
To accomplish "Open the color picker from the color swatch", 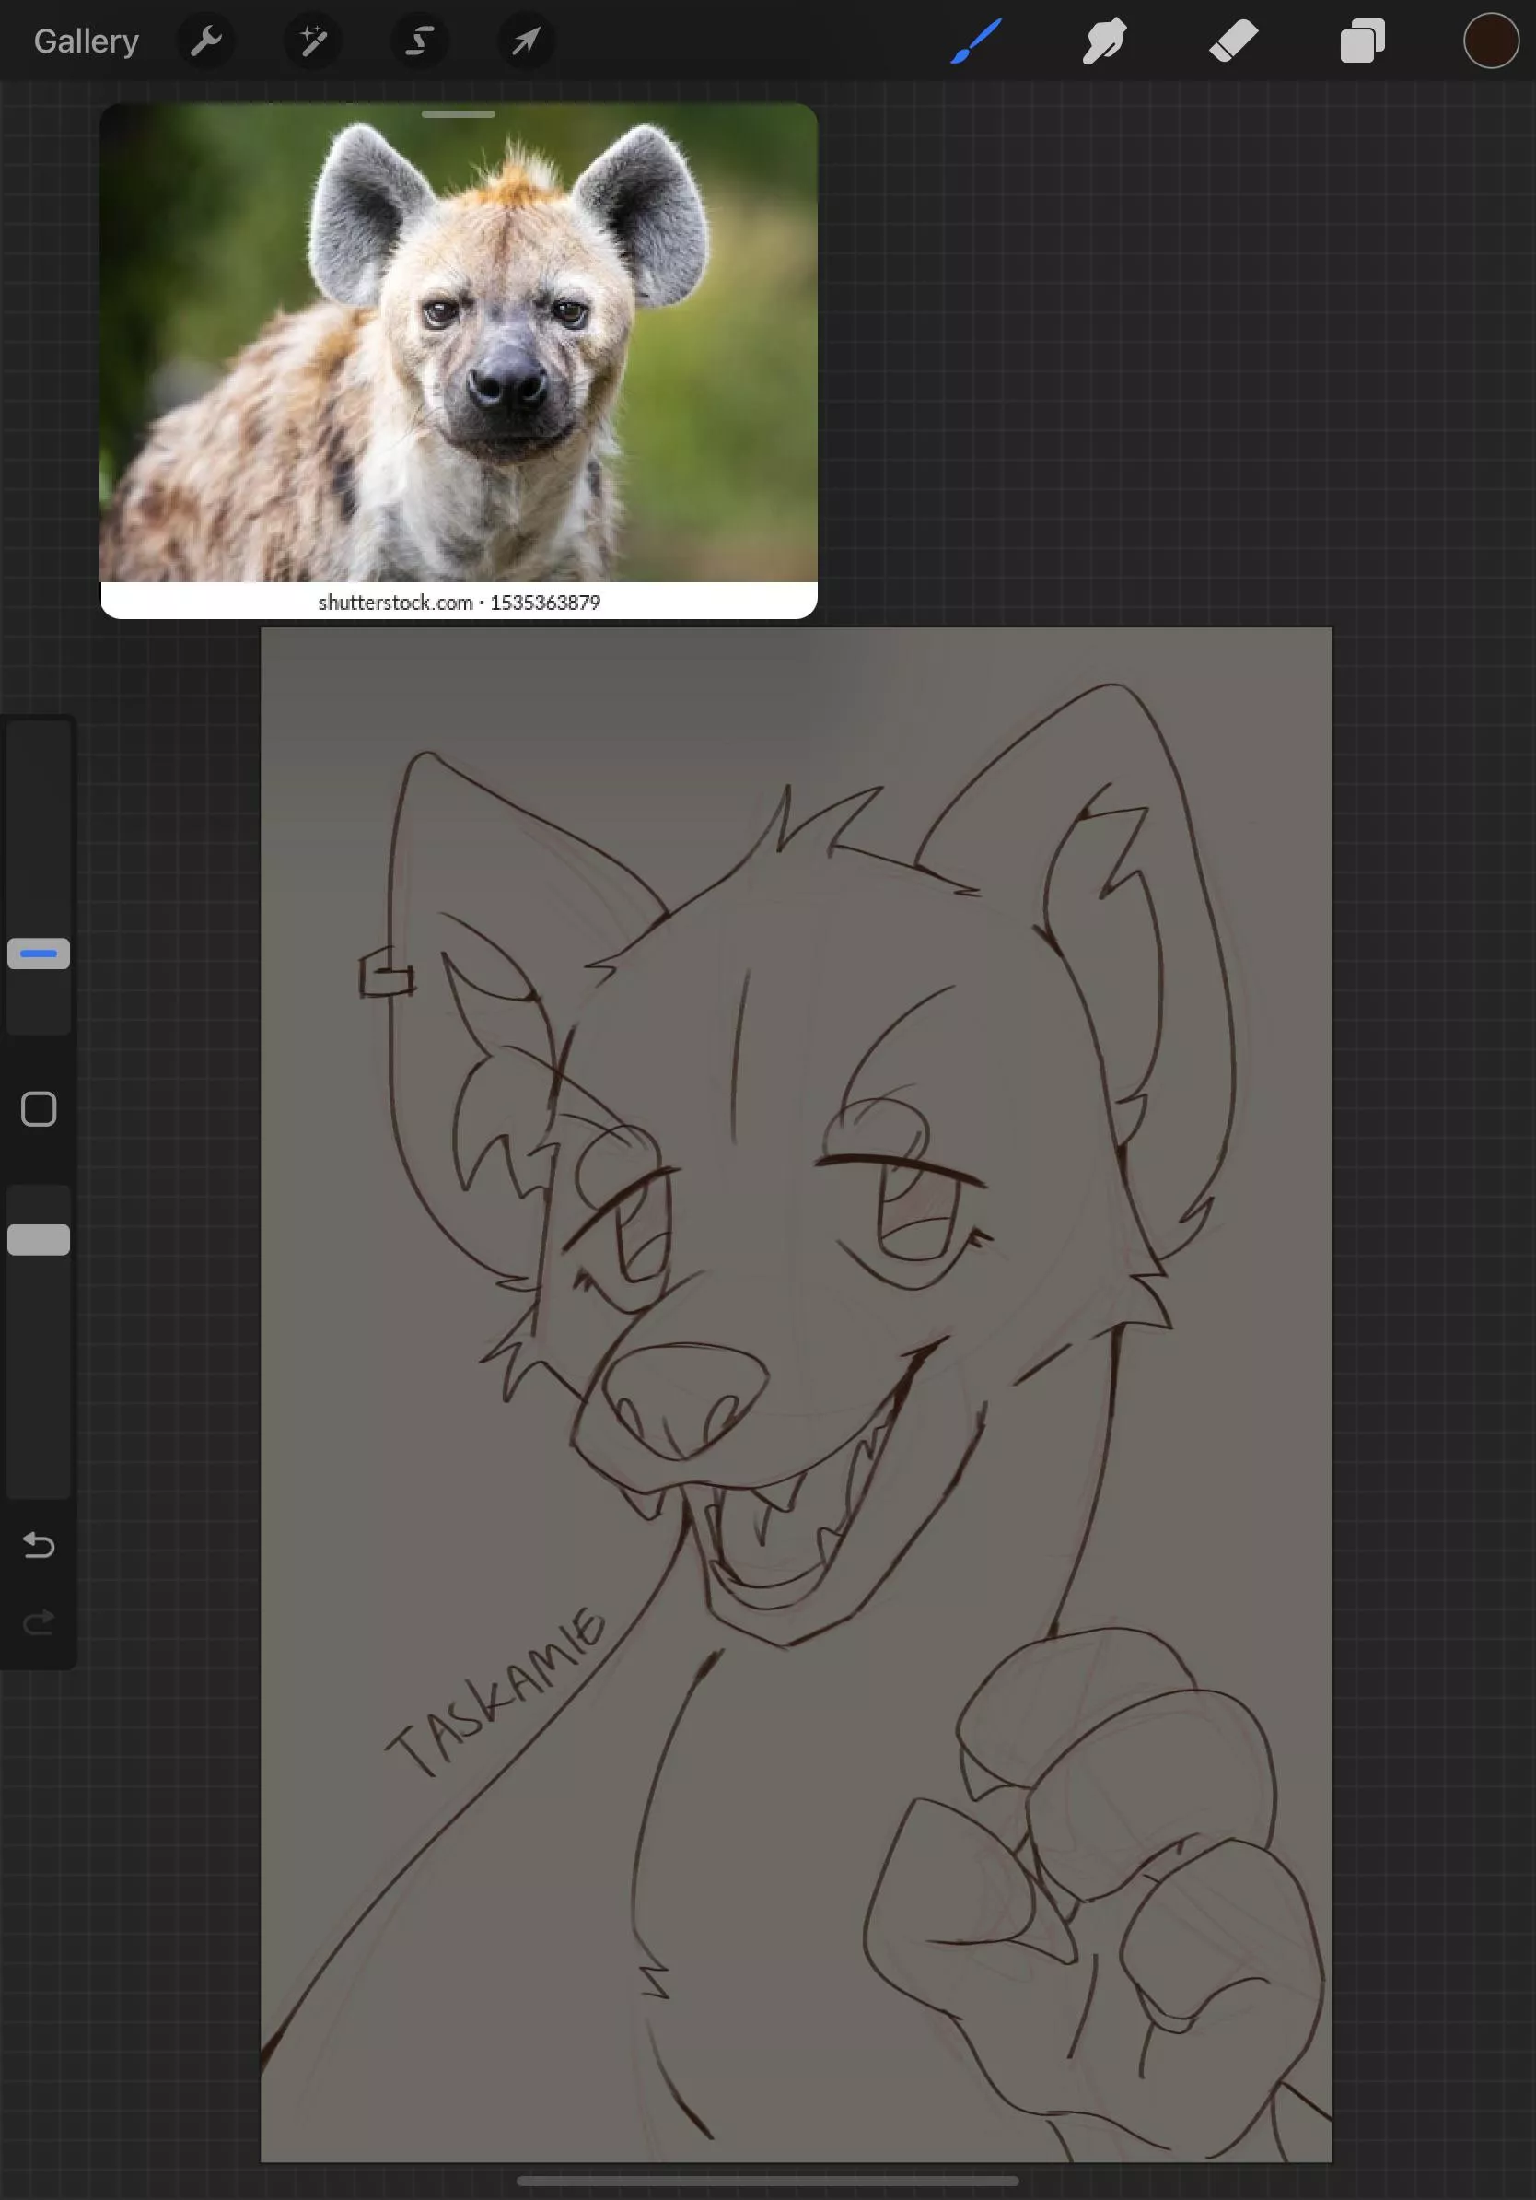I will (x=1490, y=41).
